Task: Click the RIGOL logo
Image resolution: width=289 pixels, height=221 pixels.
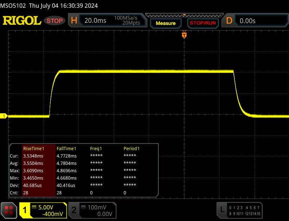Action: pyautogui.click(x=22, y=21)
